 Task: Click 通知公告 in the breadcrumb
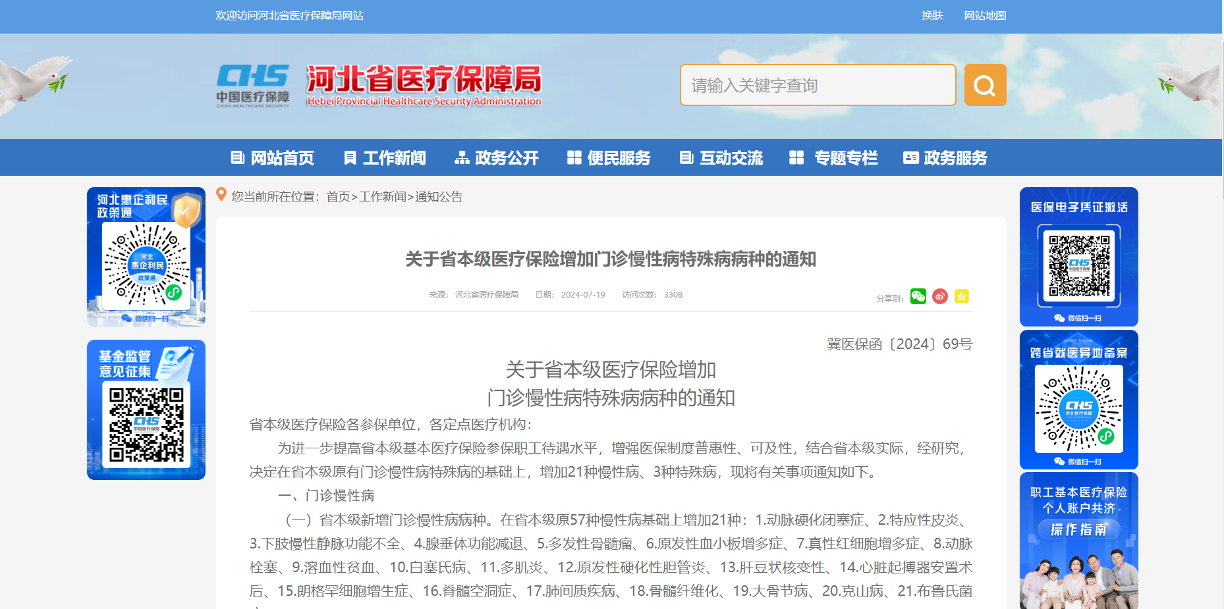click(x=439, y=197)
